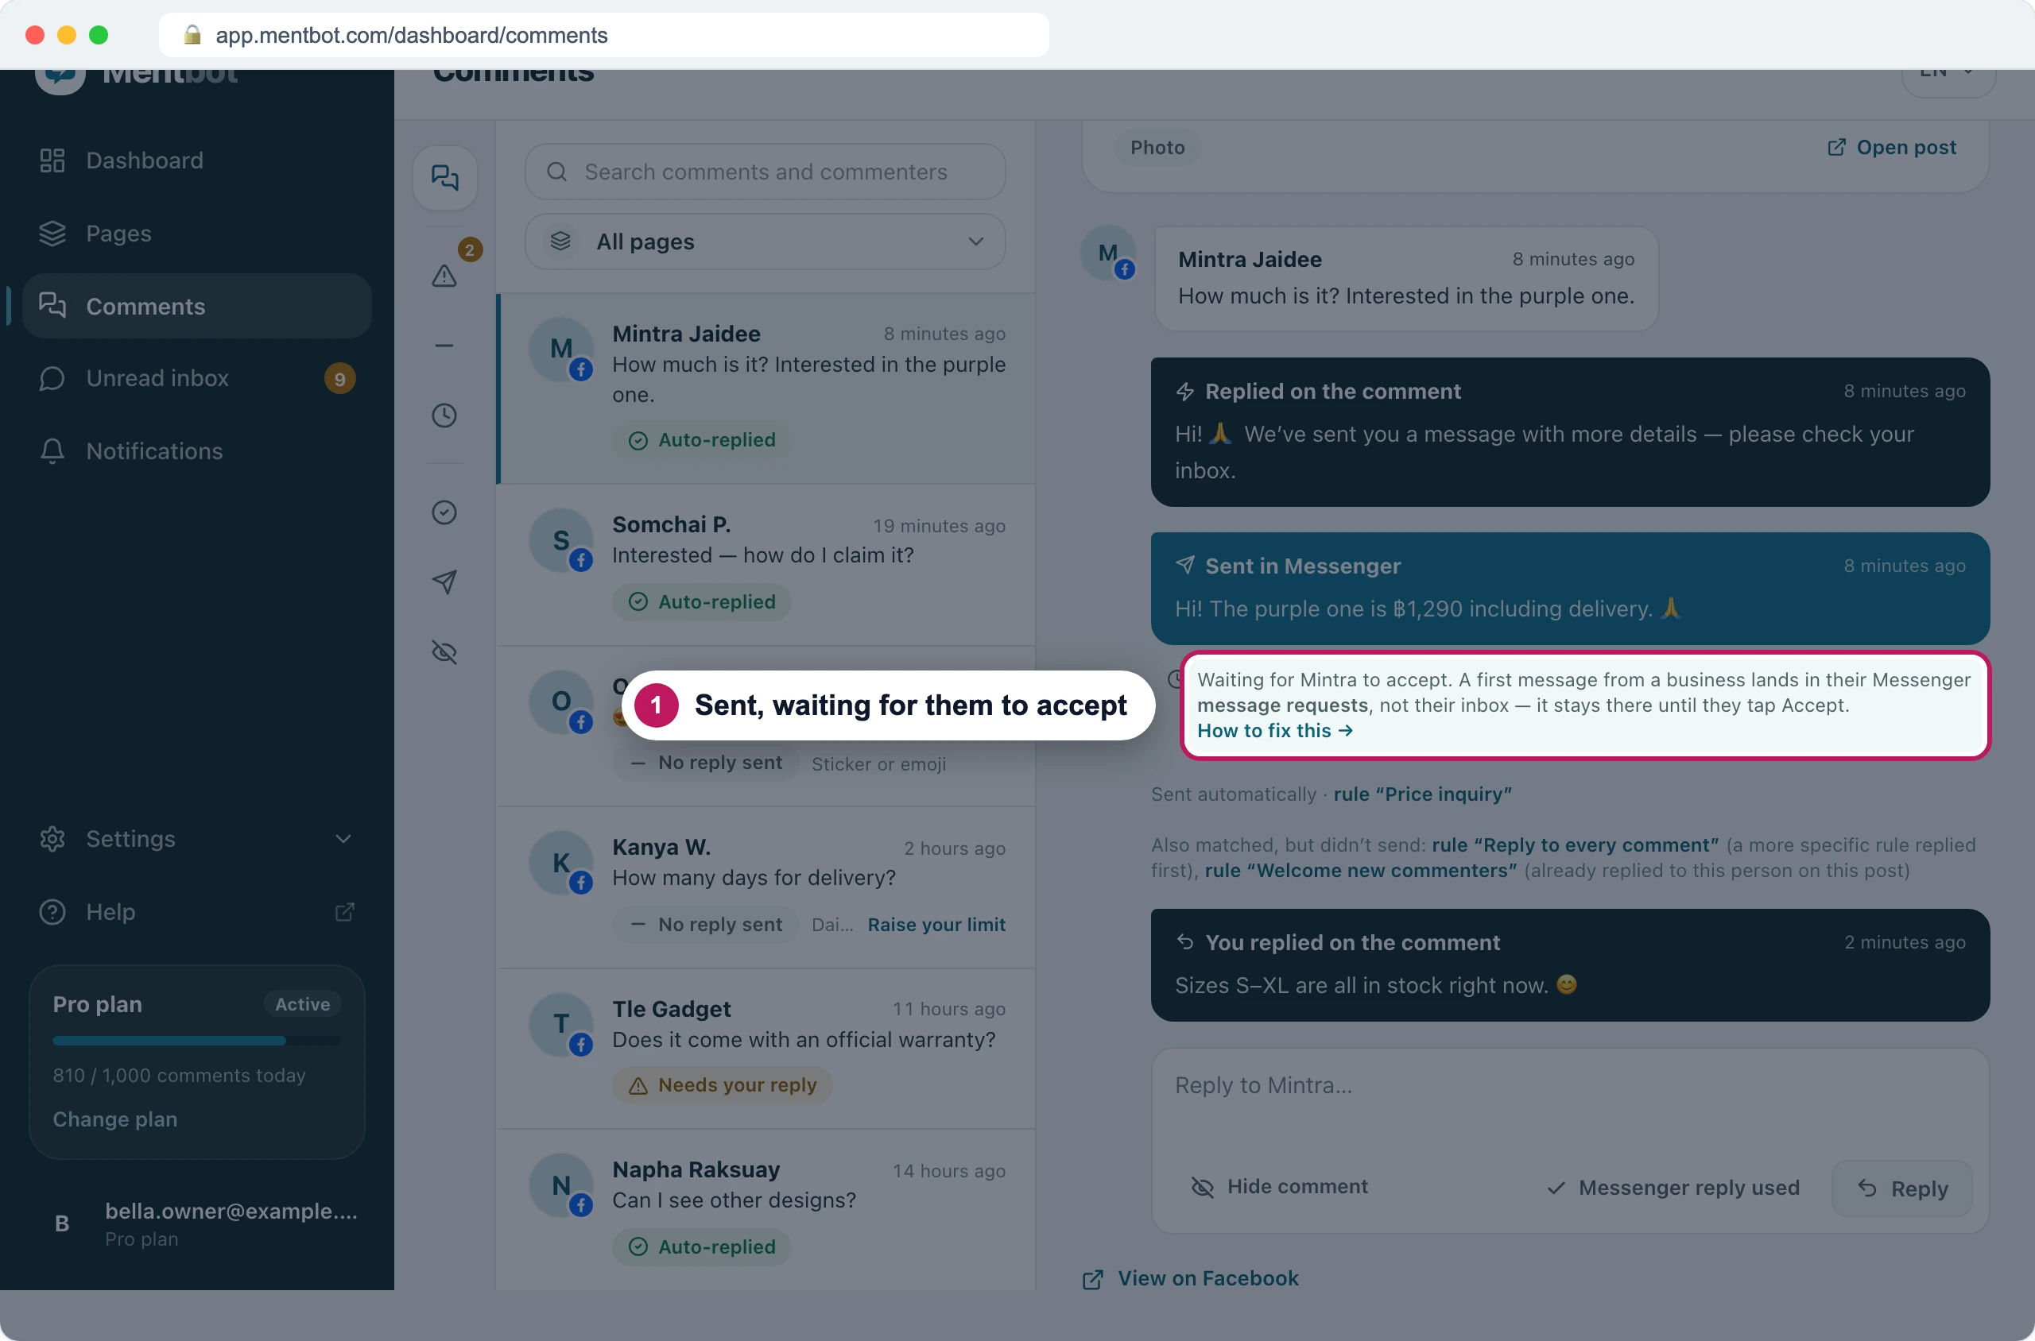Open the All pages dropdown
The height and width of the screenshot is (1341, 2035).
coord(764,242)
